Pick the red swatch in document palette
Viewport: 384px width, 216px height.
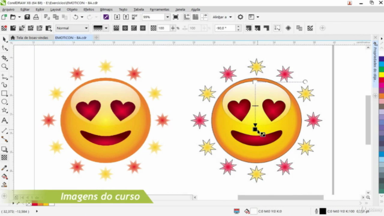[35, 204]
